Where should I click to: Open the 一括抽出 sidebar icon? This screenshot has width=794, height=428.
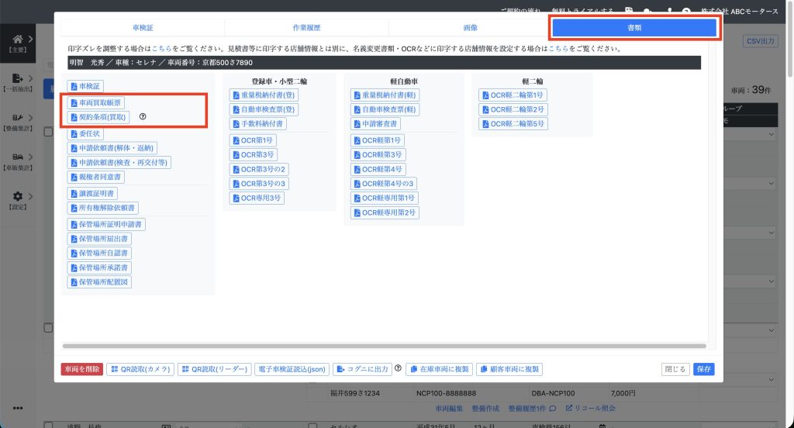(17, 78)
